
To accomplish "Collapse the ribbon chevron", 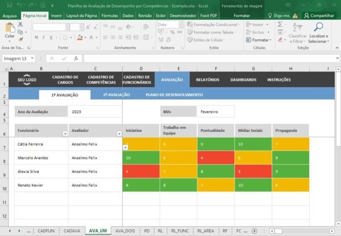I will (337, 48).
